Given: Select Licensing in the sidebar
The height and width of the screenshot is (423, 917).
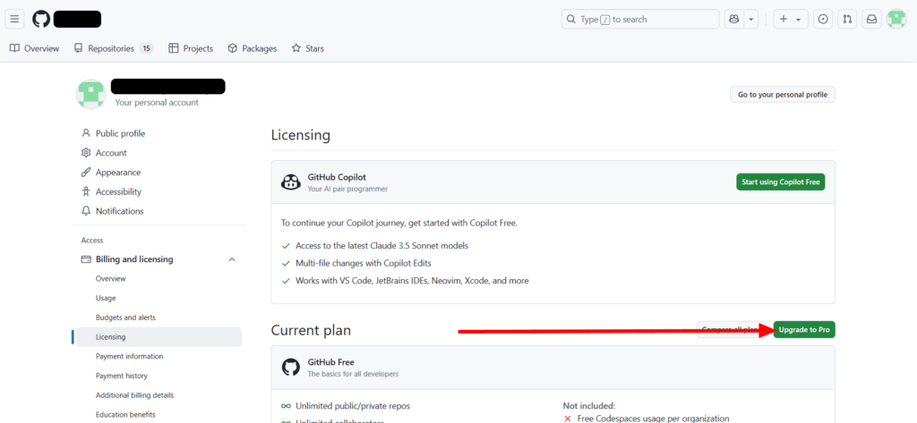Looking at the screenshot, I should coord(159,337).
